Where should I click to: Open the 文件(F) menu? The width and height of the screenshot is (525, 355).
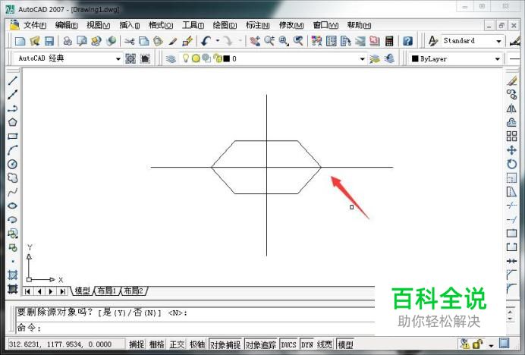point(35,25)
